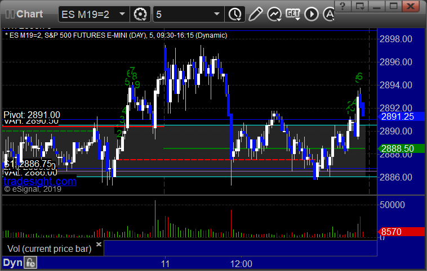
Task: Toggle the lock icon next to Dyn
Action: [x=31, y=263]
